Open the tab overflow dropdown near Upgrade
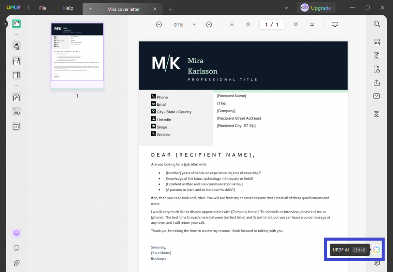The image size is (393, 272). click(x=286, y=7)
